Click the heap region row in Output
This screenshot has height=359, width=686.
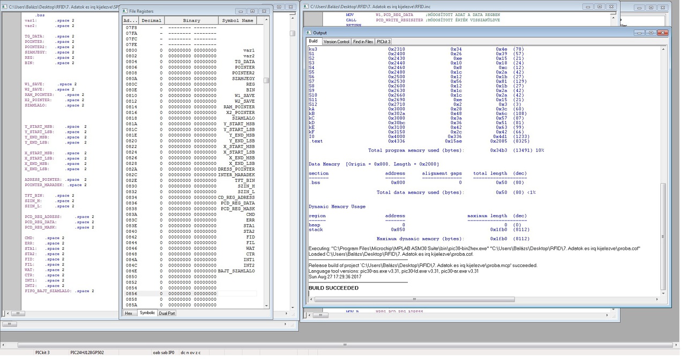tap(419, 225)
